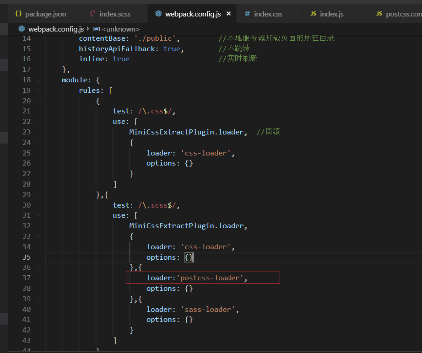Click line number 35 in the gutter

click(x=27, y=257)
